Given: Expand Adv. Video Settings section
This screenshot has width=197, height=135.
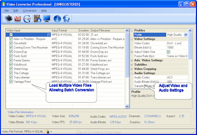Looking at the screenshot, I should [132, 61].
